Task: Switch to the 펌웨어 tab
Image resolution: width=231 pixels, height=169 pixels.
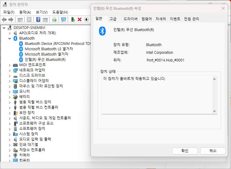Action: 147,19
